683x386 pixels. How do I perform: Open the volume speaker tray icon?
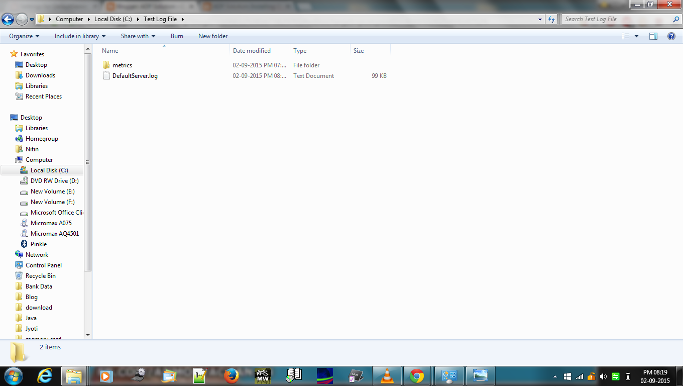pos(603,376)
